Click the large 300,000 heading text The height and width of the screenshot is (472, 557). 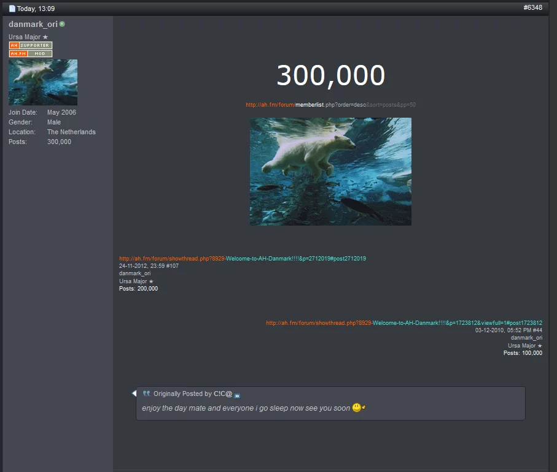coord(330,75)
